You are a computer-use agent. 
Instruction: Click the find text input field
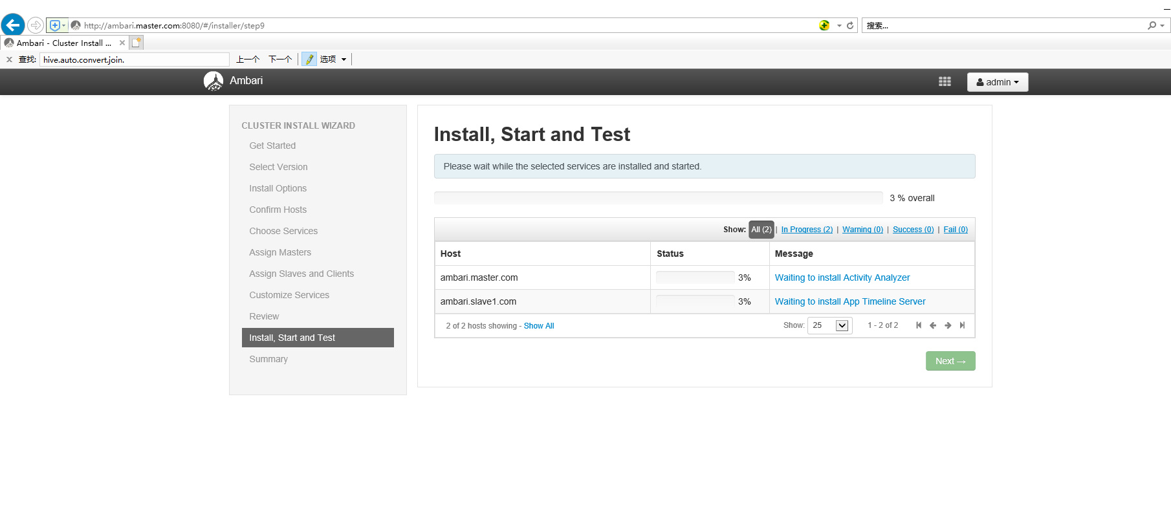pyautogui.click(x=135, y=60)
